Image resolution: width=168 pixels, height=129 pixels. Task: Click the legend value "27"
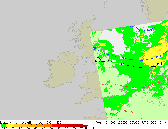tap(13, 128)
